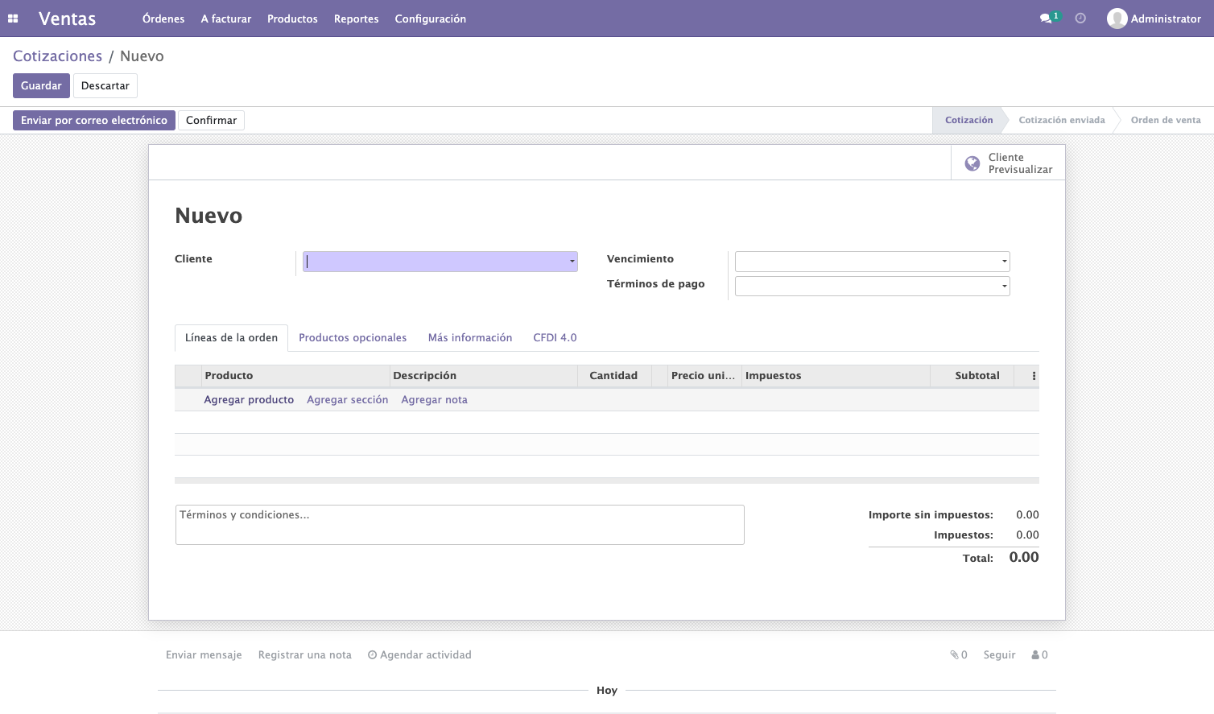Screen dimensions: 1214x714
Task: Switch to Productos opcionales tab
Action: (353, 338)
